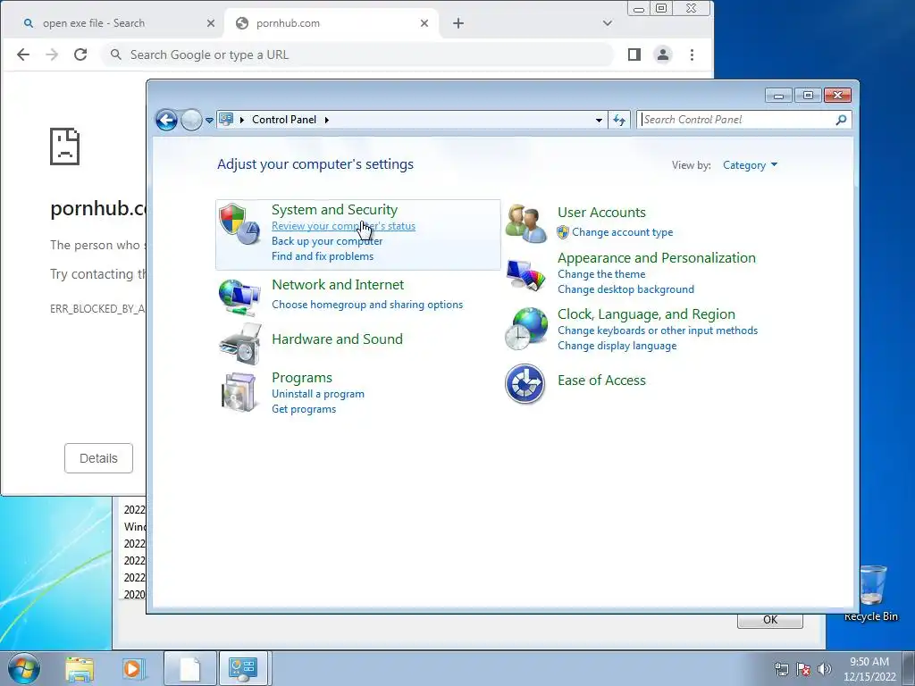The width and height of the screenshot is (915, 686).
Task: Open the Chrome profile avatar
Action: [x=663, y=54]
